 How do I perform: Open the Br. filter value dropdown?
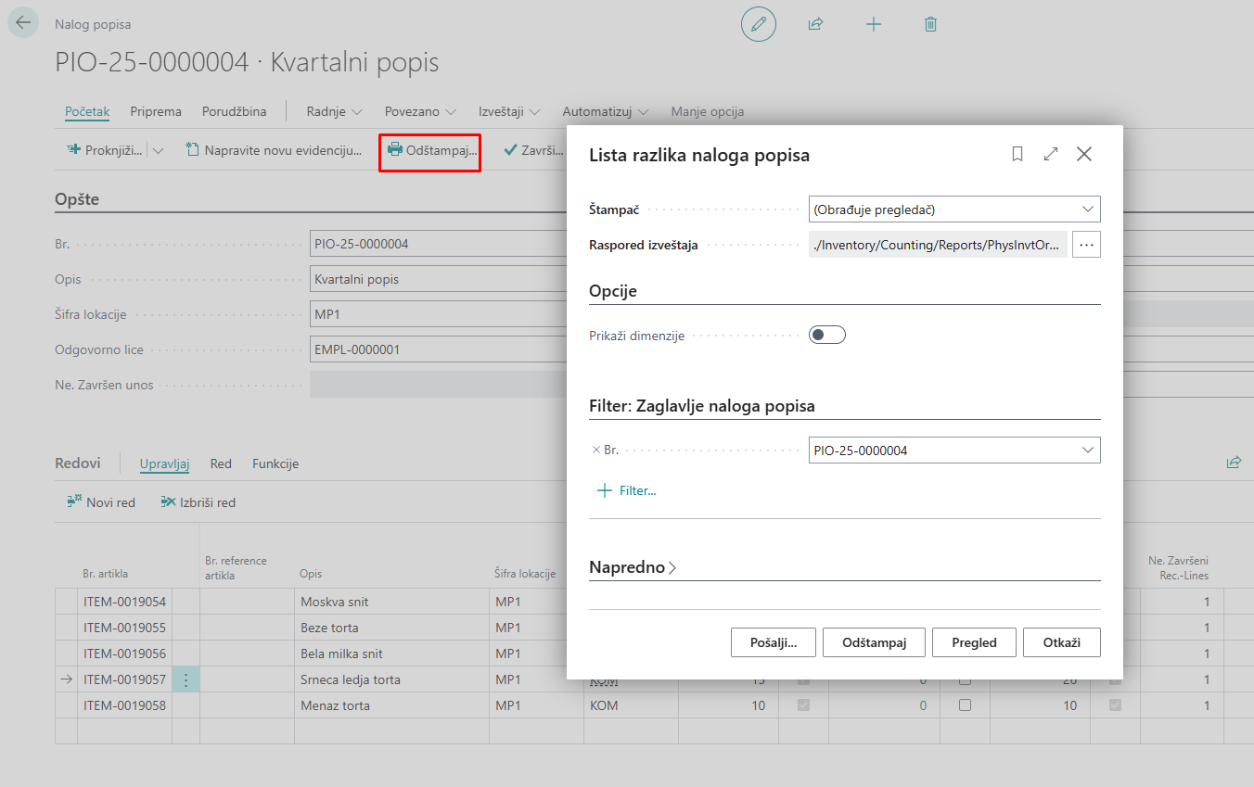1087,451
